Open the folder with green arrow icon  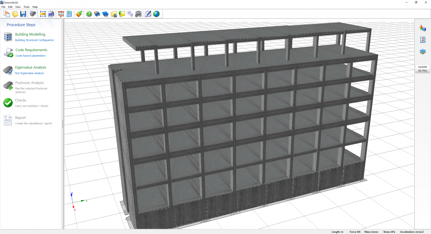[122, 14]
